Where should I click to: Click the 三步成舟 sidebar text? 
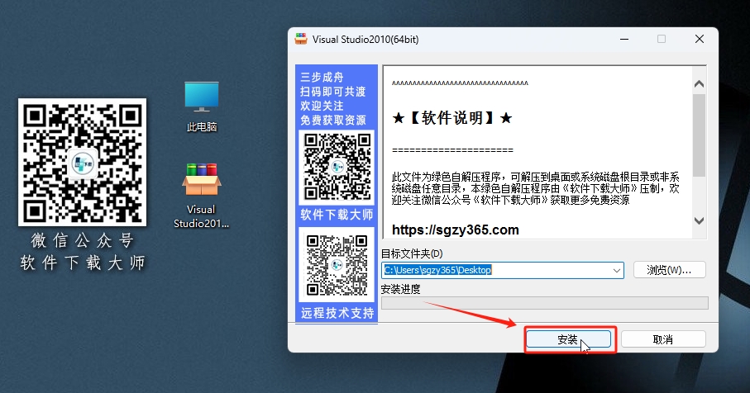(x=322, y=78)
